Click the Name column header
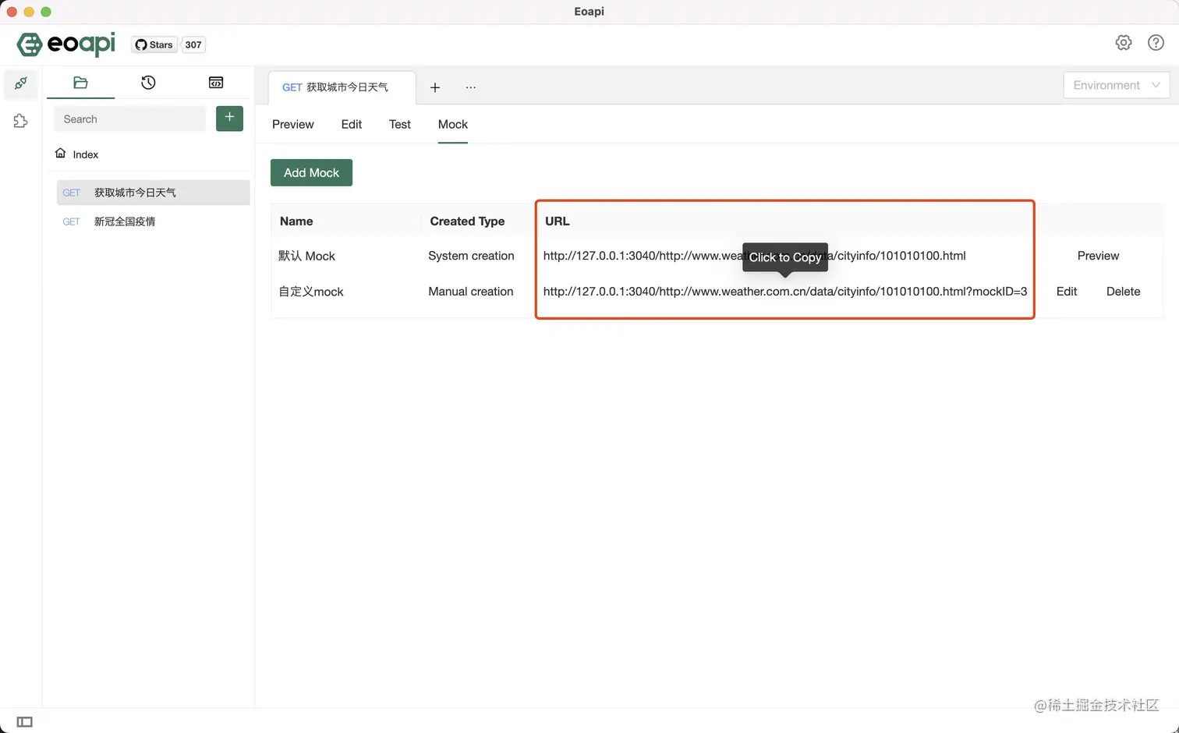The height and width of the screenshot is (733, 1179). pyautogui.click(x=296, y=221)
